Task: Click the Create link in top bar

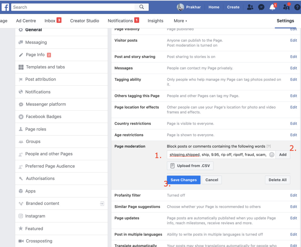Action: pos(233,7)
